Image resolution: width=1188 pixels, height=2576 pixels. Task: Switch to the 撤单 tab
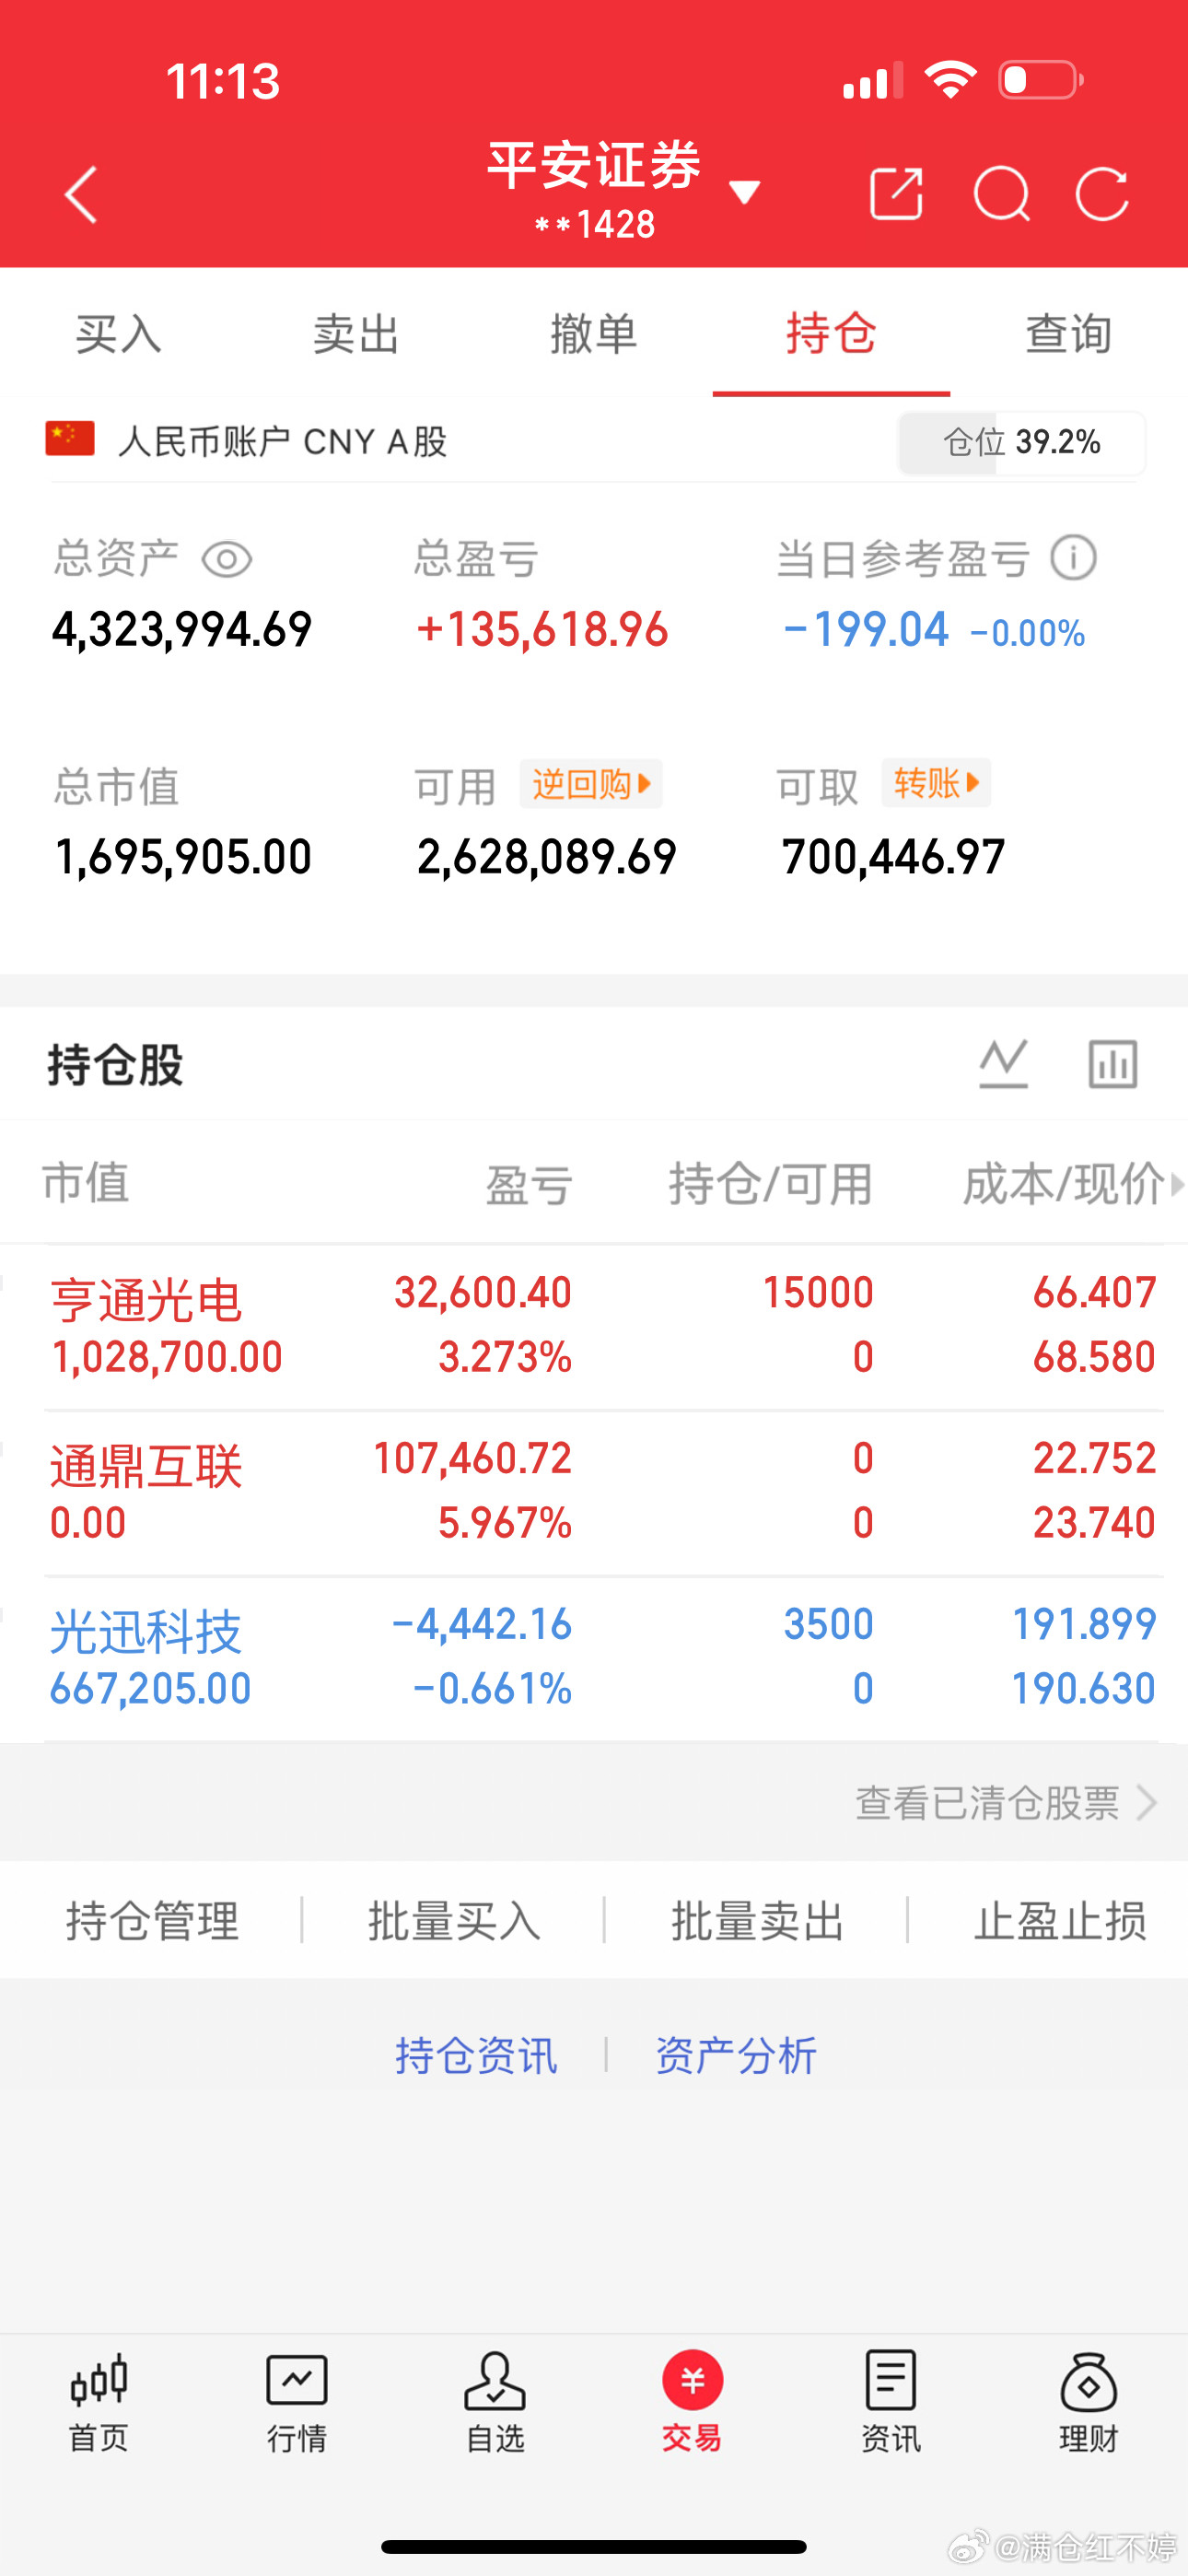click(x=594, y=333)
